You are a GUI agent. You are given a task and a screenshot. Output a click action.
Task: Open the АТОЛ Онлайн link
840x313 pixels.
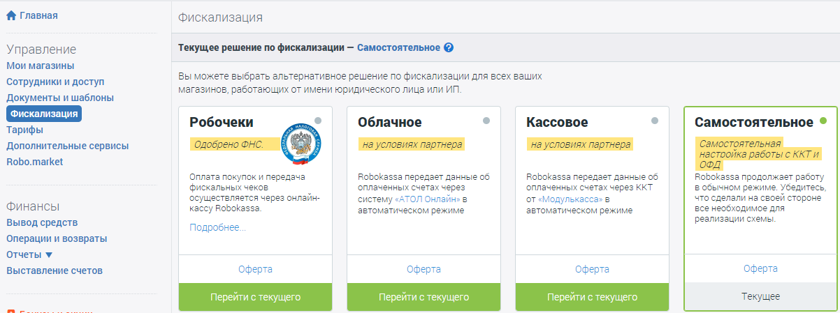427,199
